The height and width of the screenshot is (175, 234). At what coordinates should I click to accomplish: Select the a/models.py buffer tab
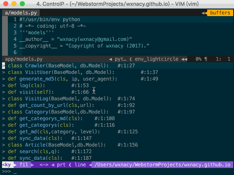[x=21, y=13]
